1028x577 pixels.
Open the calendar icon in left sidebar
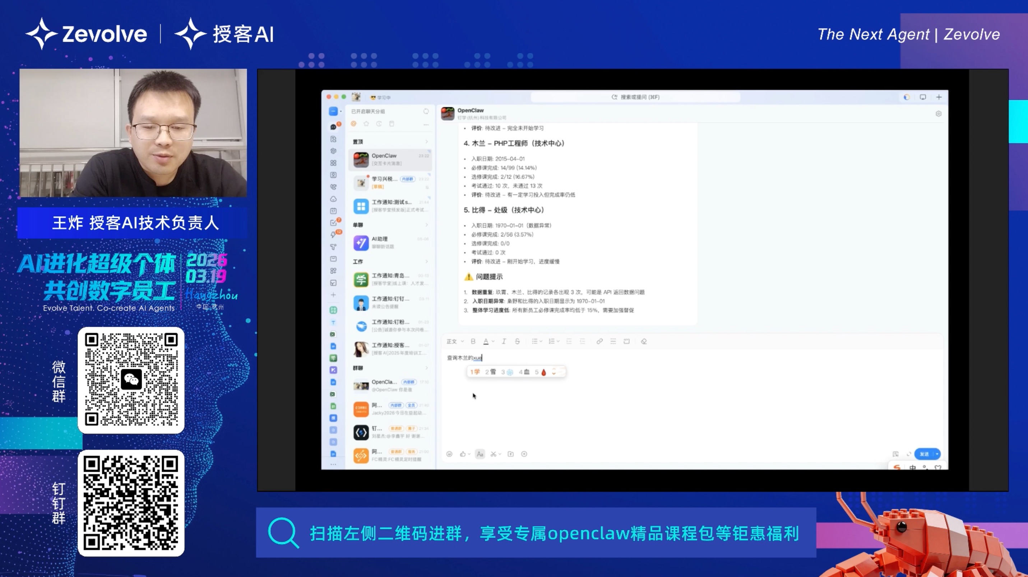click(x=333, y=211)
